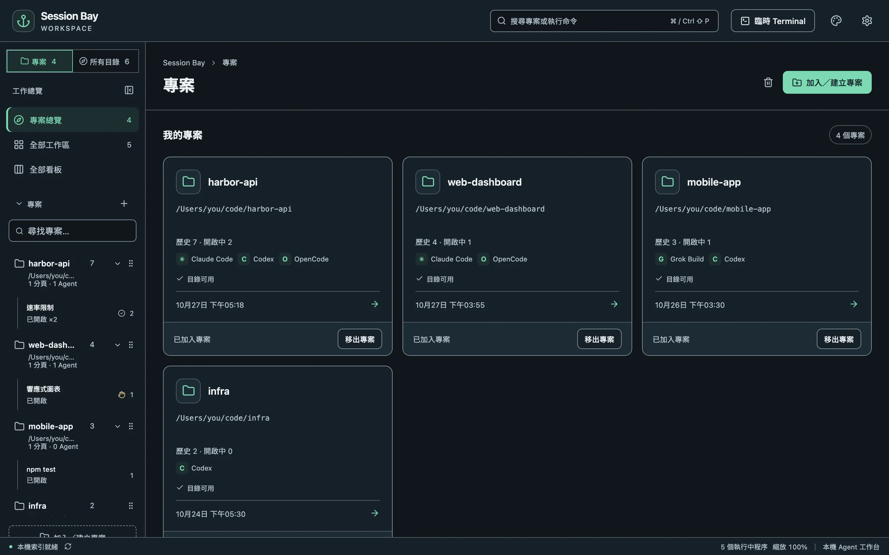The image size is (889, 555).
Task: Open drag handle menu for infra sidebar row
Action: point(131,506)
